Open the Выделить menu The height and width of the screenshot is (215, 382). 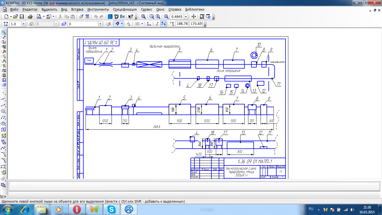49,9
